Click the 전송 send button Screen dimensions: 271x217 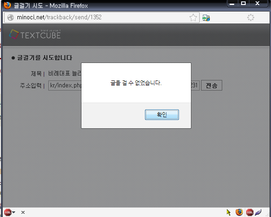pos(212,85)
